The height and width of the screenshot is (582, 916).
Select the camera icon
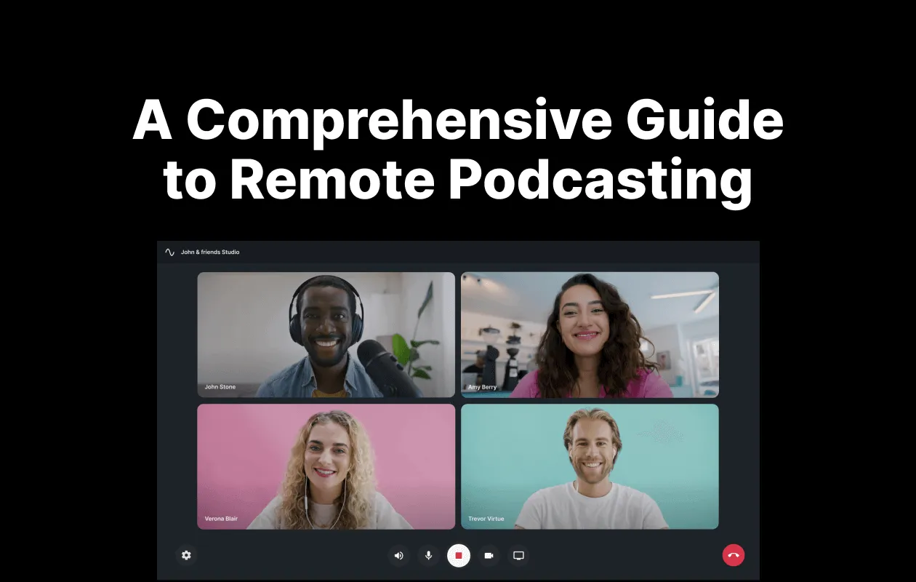coord(488,555)
